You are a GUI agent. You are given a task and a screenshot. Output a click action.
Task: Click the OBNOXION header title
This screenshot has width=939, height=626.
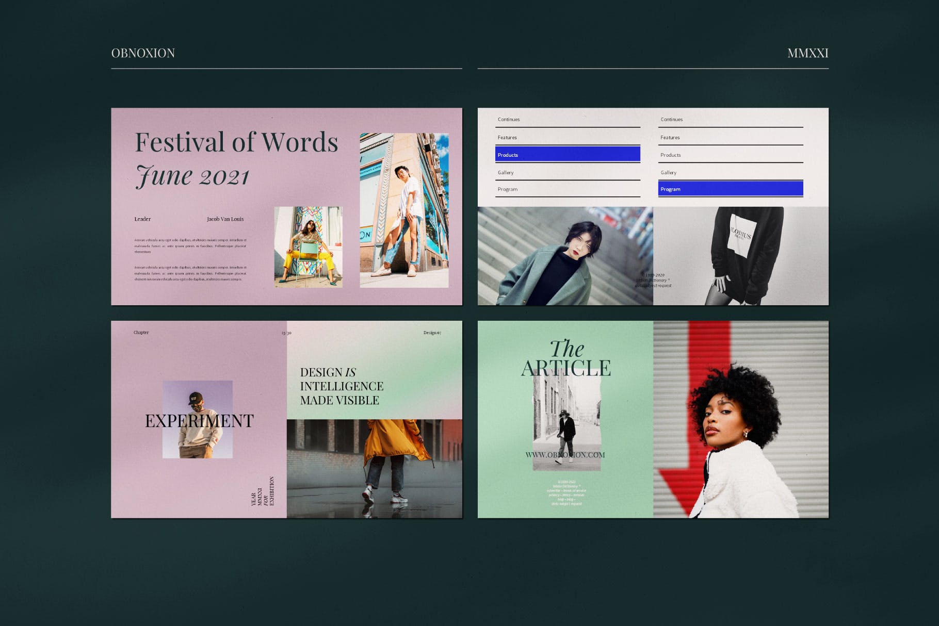[x=143, y=53]
